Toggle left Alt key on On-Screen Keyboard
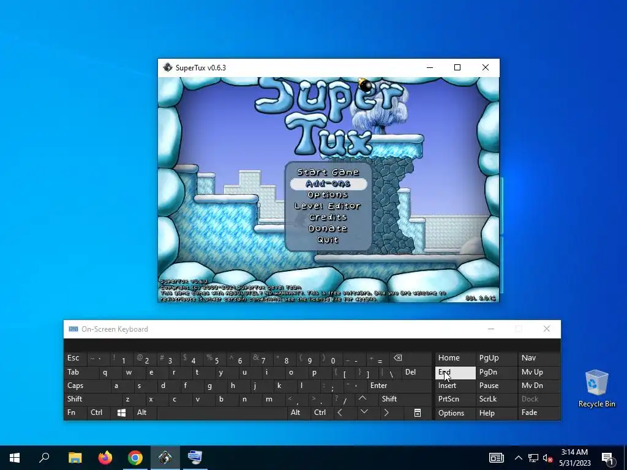Image resolution: width=627 pixels, height=470 pixels. point(145,413)
